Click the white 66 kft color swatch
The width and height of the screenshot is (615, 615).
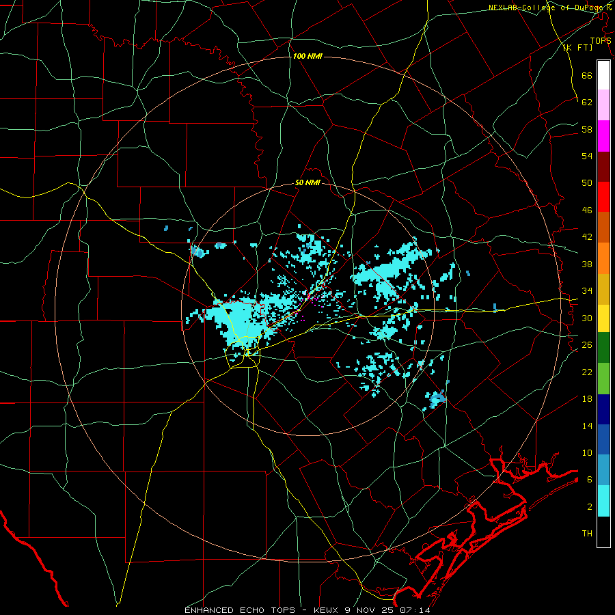tap(603, 75)
